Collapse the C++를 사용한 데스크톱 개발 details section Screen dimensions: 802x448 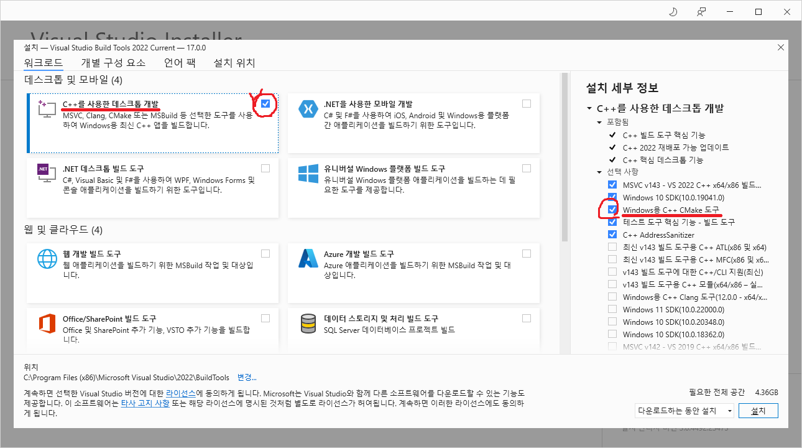click(x=589, y=108)
